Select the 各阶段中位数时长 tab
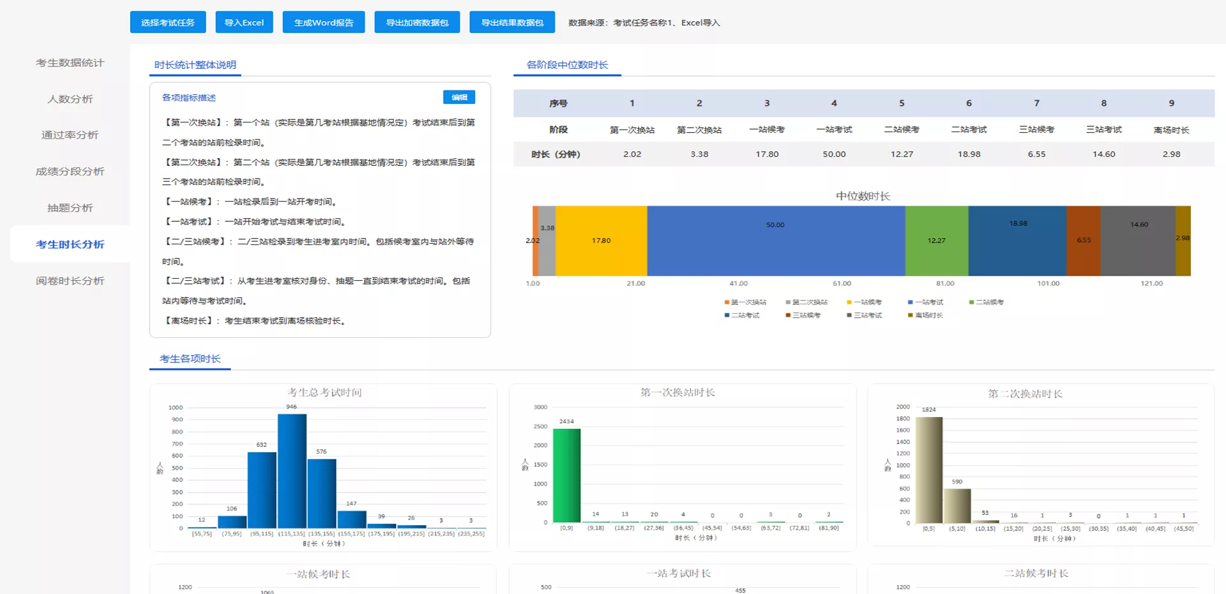Image resolution: width=1226 pixels, height=594 pixels. 567,64
